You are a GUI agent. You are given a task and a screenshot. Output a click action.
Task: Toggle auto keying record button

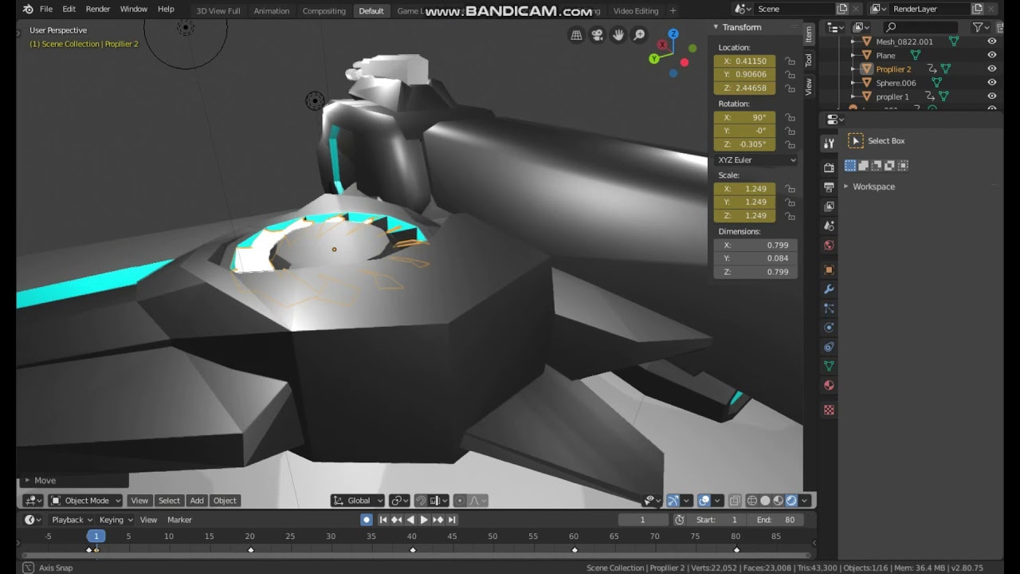pos(367,520)
